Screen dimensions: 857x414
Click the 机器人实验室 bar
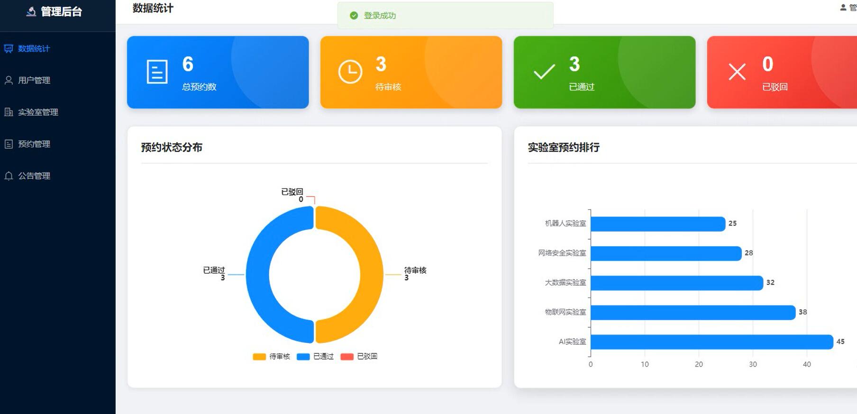pyautogui.click(x=658, y=224)
